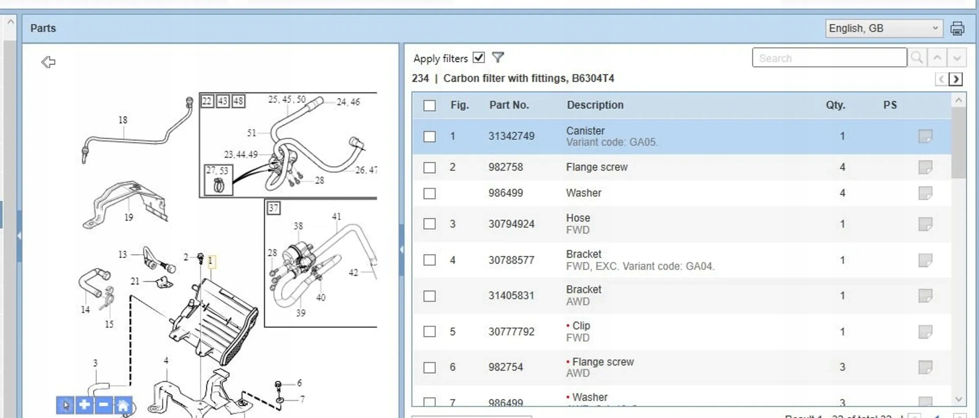Viewport: 979px width, 418px height.
Task: Check the Washer 986499 quantity 4 checkbox
Action: 430,193
